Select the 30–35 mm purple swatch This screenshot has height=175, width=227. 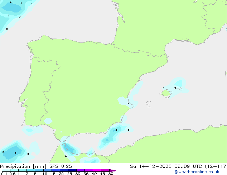click(x=81, y=170)
